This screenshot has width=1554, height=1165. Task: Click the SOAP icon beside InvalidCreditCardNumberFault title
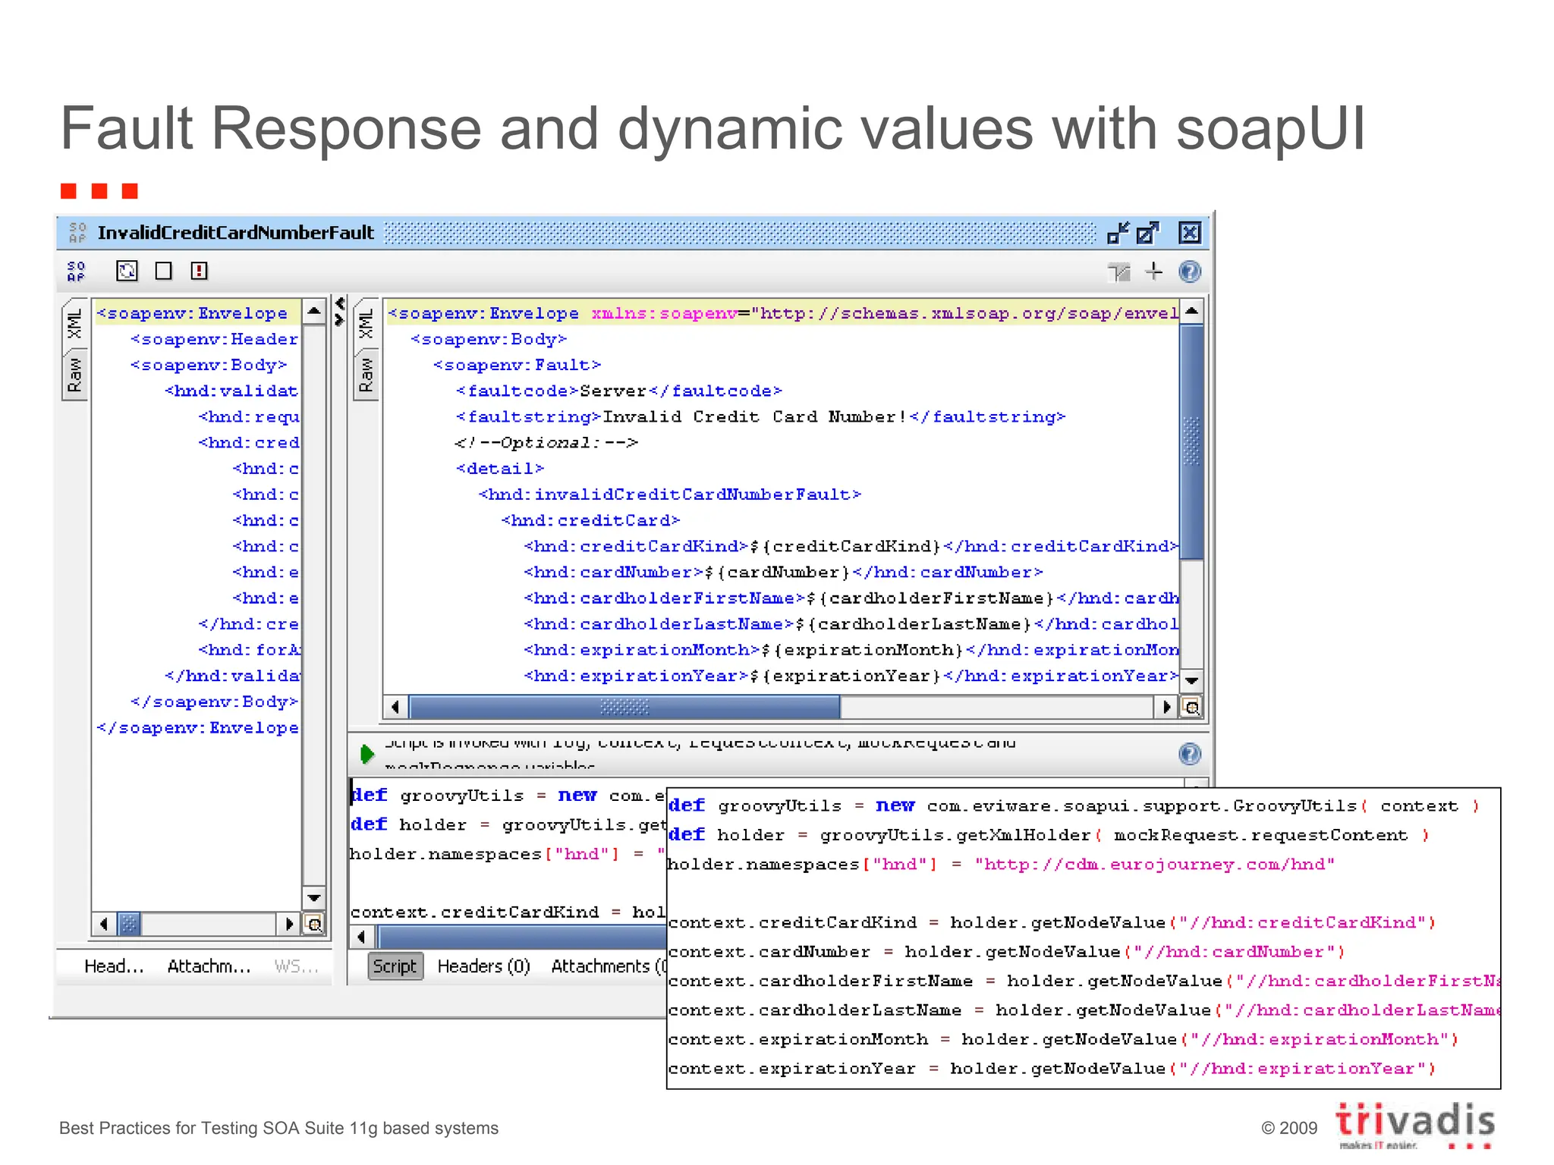(x=77, y=232)
